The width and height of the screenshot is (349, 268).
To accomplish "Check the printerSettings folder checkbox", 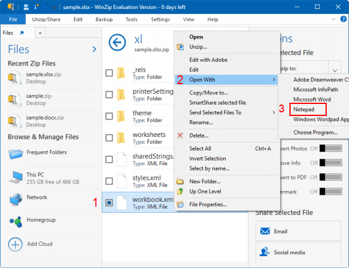I will [x=109, y=94].
